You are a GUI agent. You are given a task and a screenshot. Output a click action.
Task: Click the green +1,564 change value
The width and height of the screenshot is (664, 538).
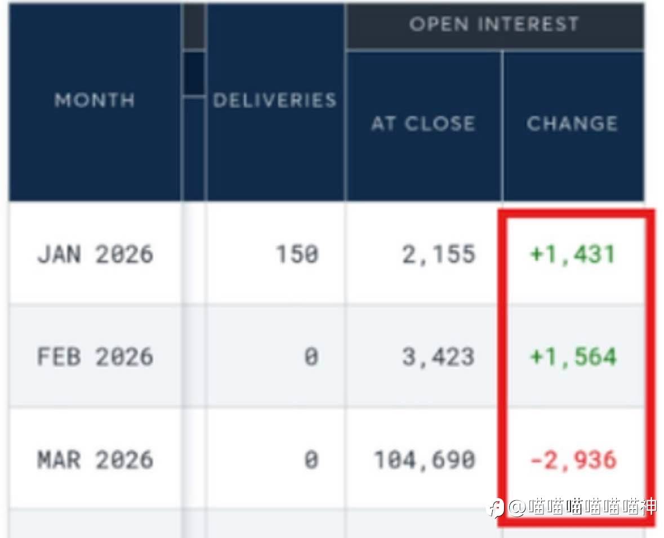[x=573, y=357]
